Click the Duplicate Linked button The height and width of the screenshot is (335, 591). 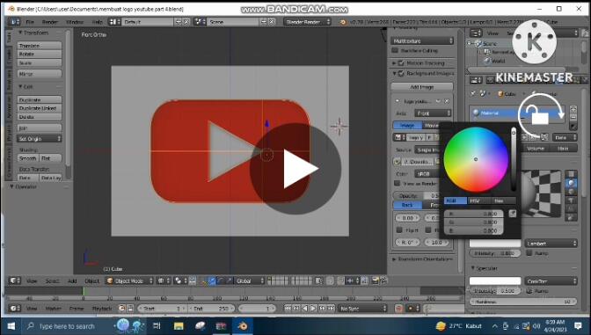pyautogui.click(x=40, y=108)
